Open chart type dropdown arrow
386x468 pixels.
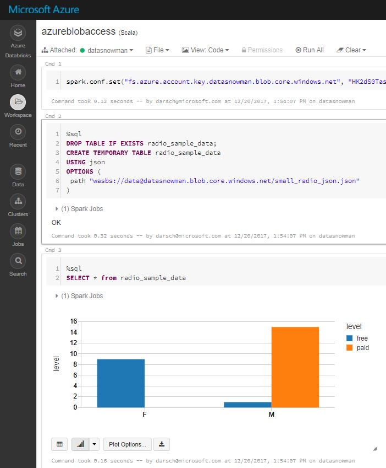pos(95,444)
